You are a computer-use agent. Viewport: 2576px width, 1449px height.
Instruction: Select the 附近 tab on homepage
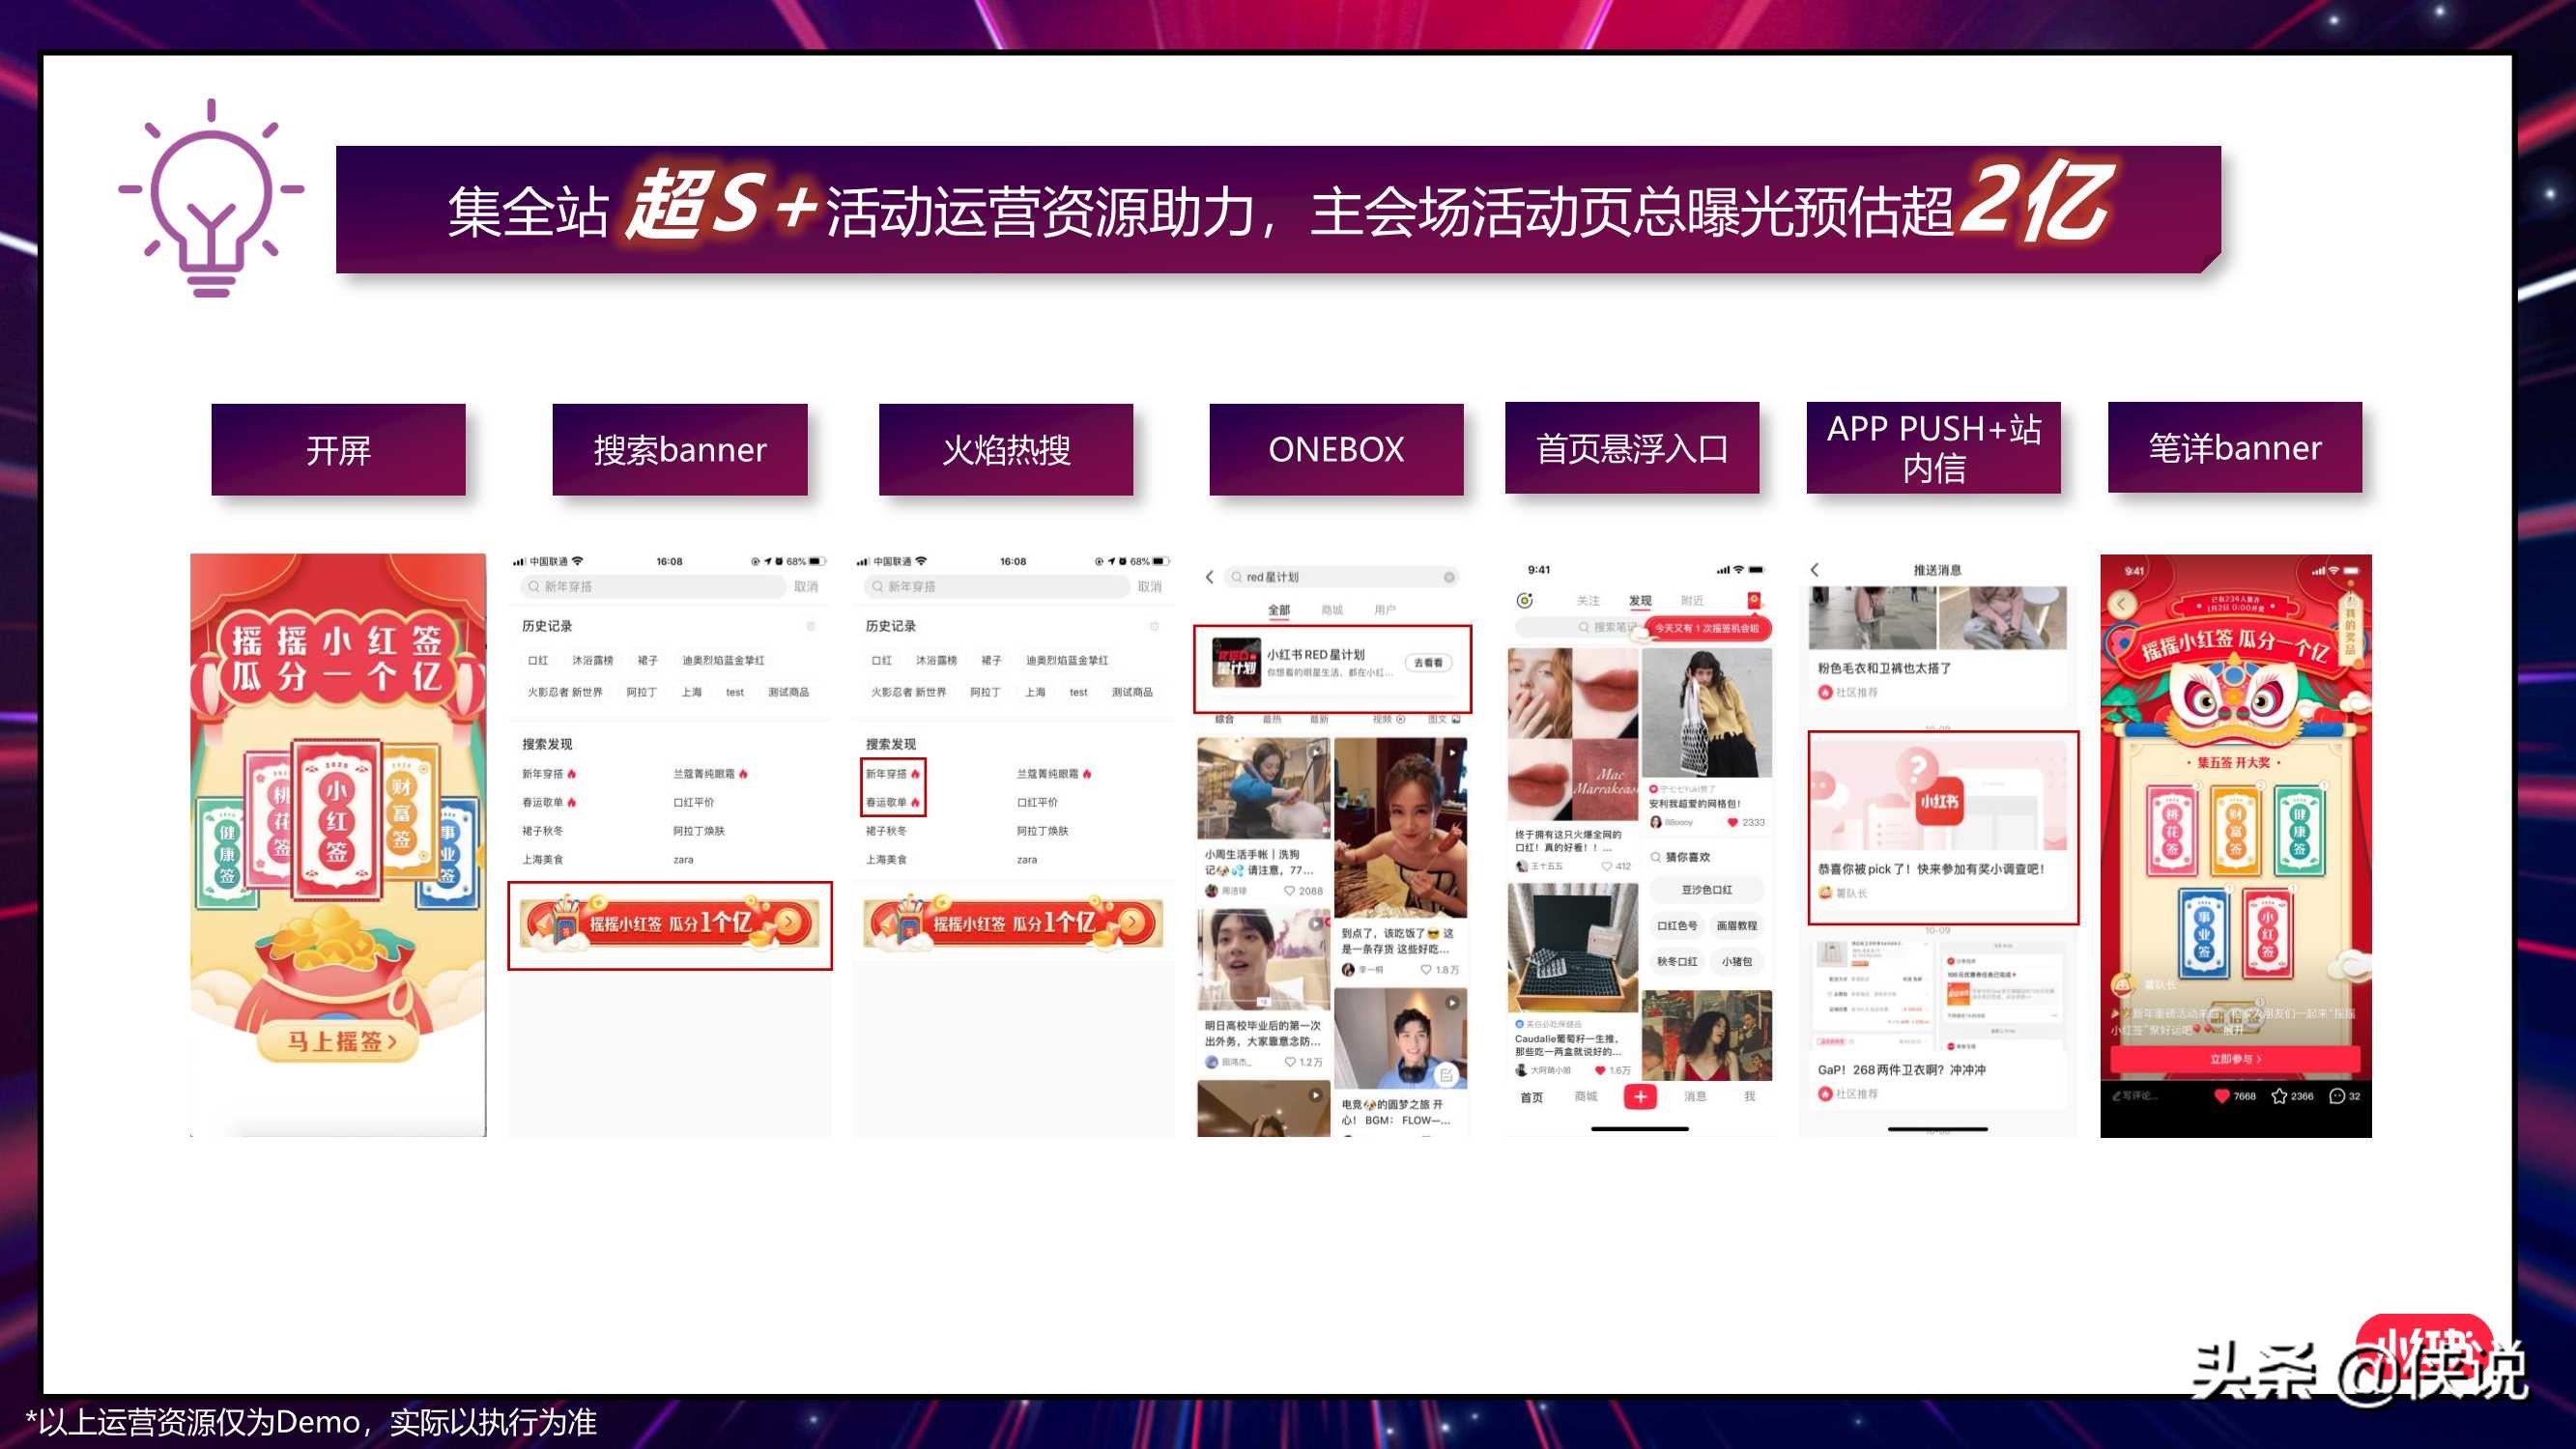[1692, 600]
